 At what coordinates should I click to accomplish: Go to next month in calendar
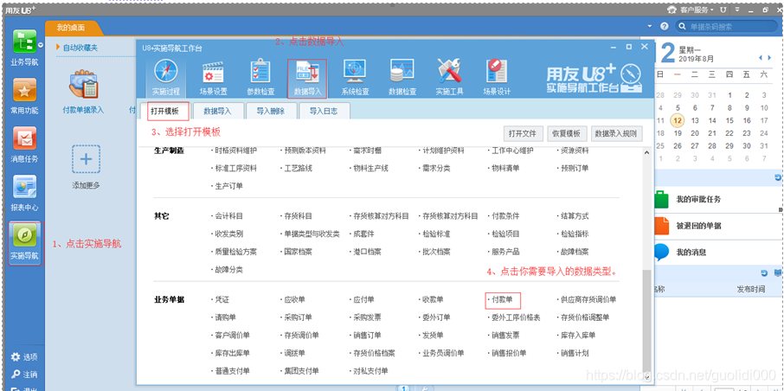coord(769,58)
